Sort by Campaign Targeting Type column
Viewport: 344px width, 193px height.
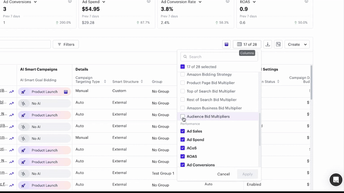[x=105, y=81]
